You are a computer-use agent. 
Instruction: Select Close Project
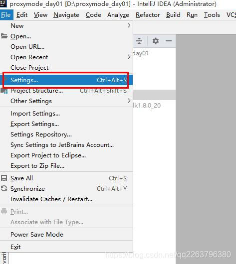click(x=66, y=68)
